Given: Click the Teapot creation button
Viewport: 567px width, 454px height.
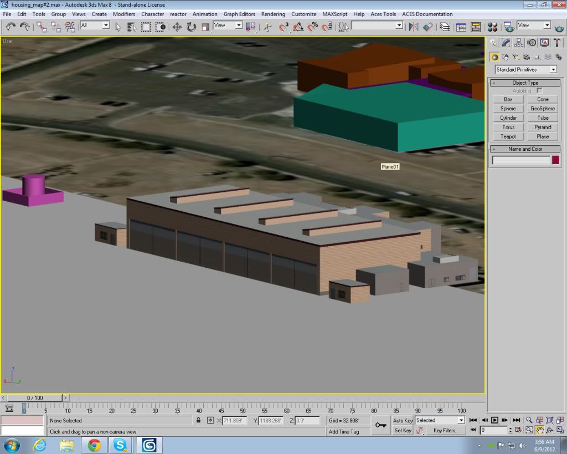Looking at the screenshot, I should click(508, 136).
